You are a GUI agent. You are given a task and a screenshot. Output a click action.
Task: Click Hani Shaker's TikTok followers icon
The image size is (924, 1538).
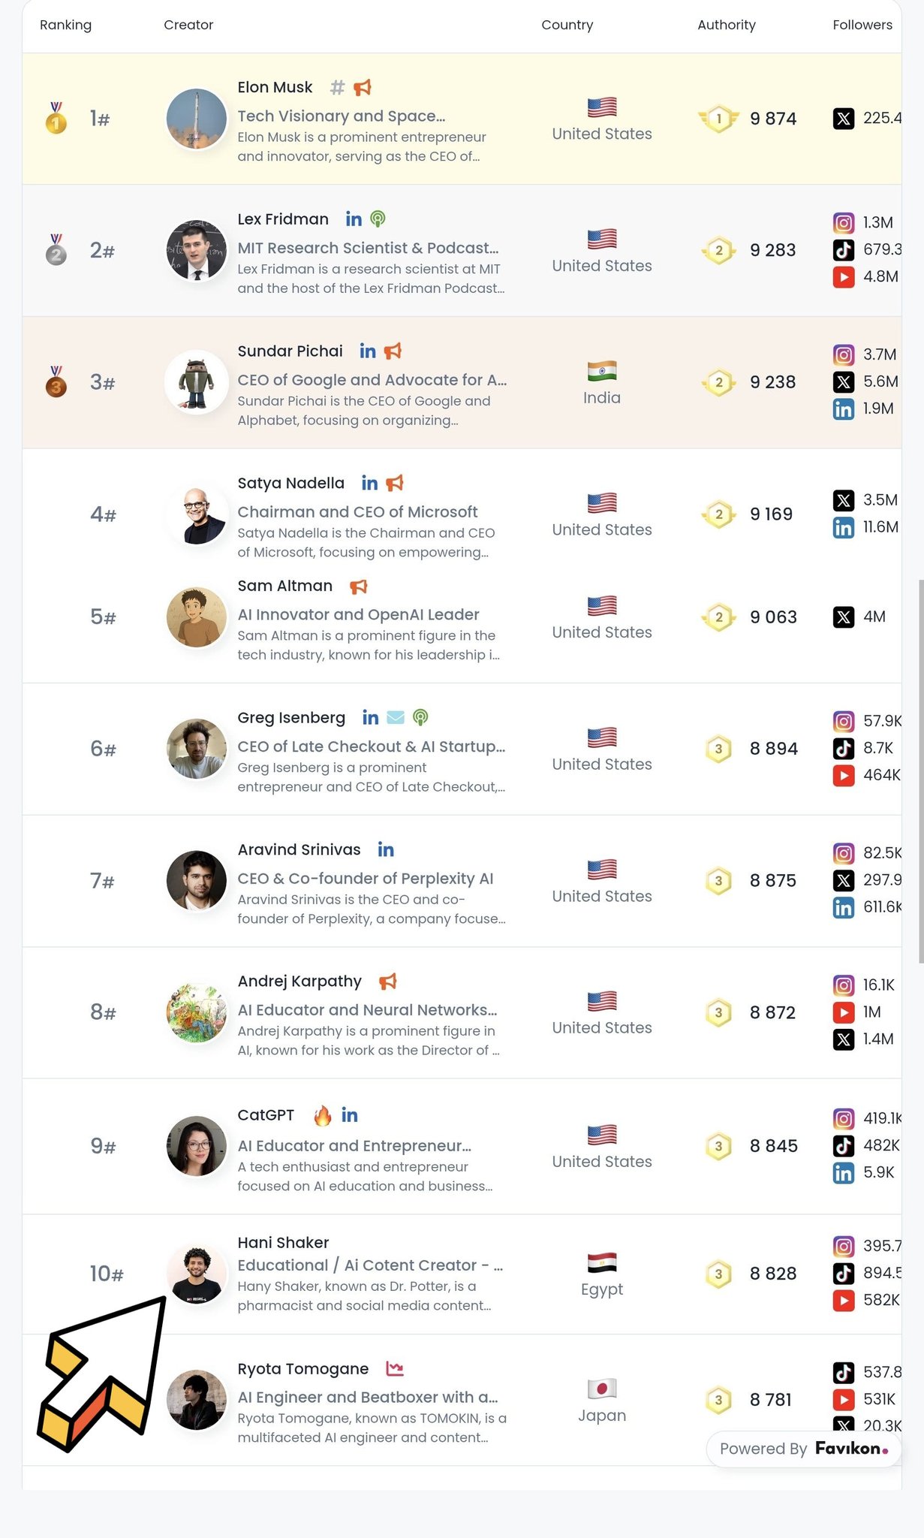point(844,1273)
